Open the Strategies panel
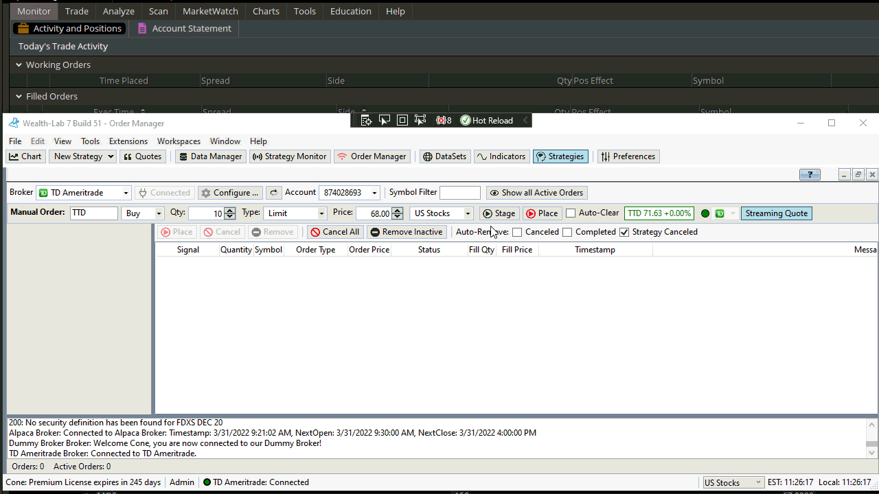879x494 pixels. click(x=560, y=156)
